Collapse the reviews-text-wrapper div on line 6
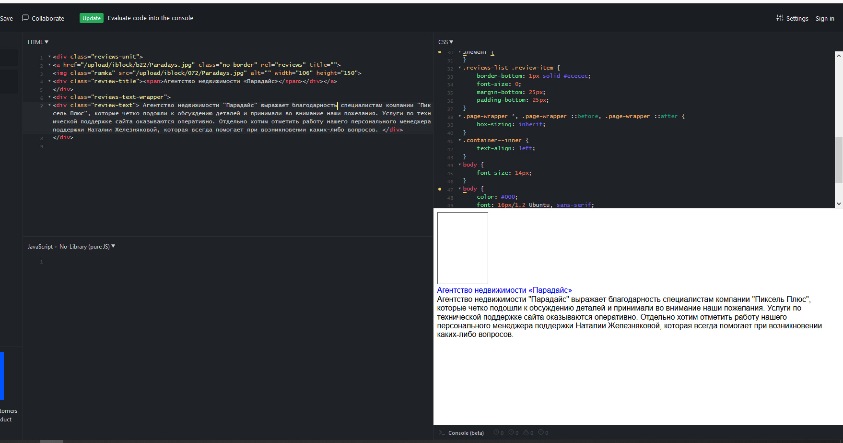Screen dimensions: 843x443 [49, 97]
